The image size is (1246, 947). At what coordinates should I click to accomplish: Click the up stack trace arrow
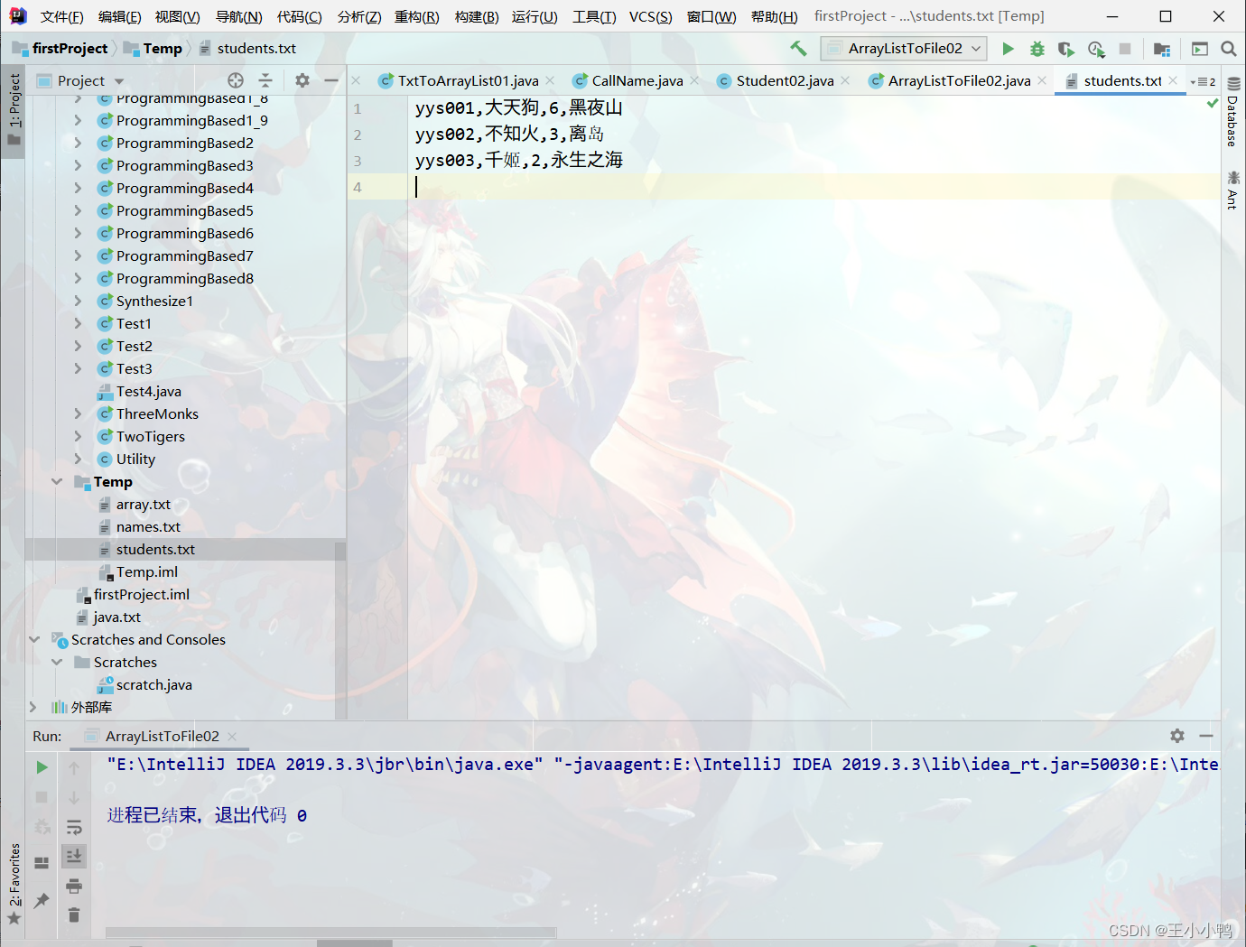[x=74, y=767]
